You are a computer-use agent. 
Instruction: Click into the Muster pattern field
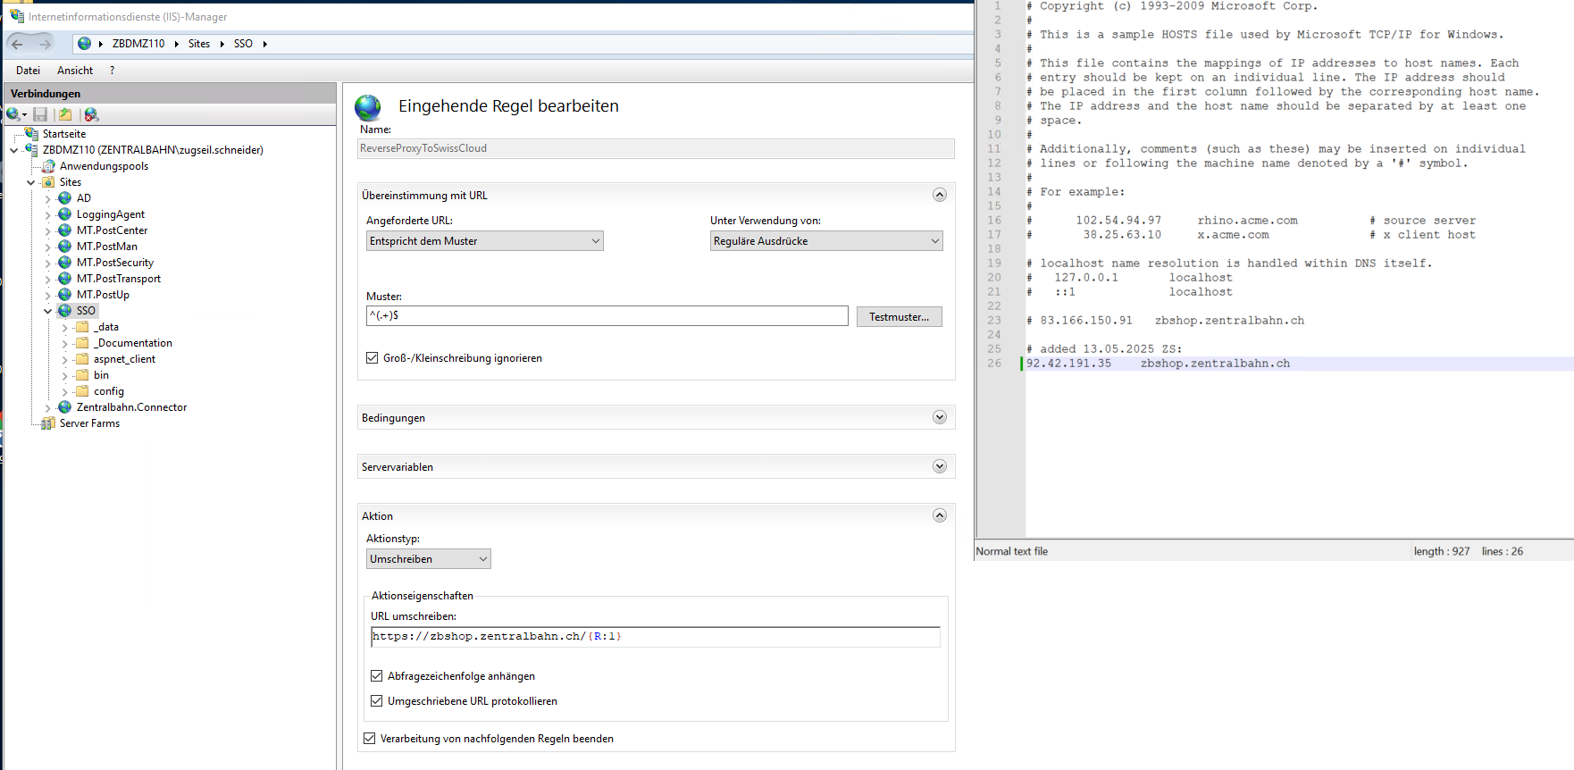tap(607, 316)
